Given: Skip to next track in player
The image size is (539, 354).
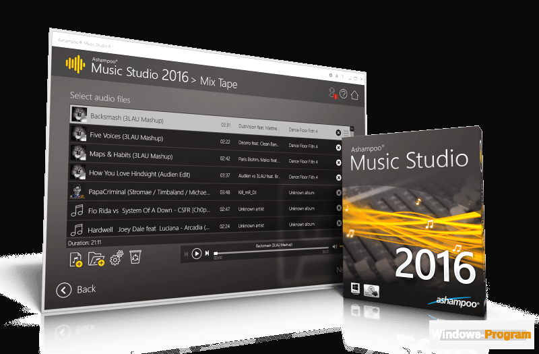Looking at the screenshot, I should [x=207, y=254].
